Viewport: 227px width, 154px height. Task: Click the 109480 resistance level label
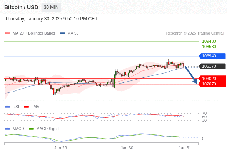pos(209,41)
